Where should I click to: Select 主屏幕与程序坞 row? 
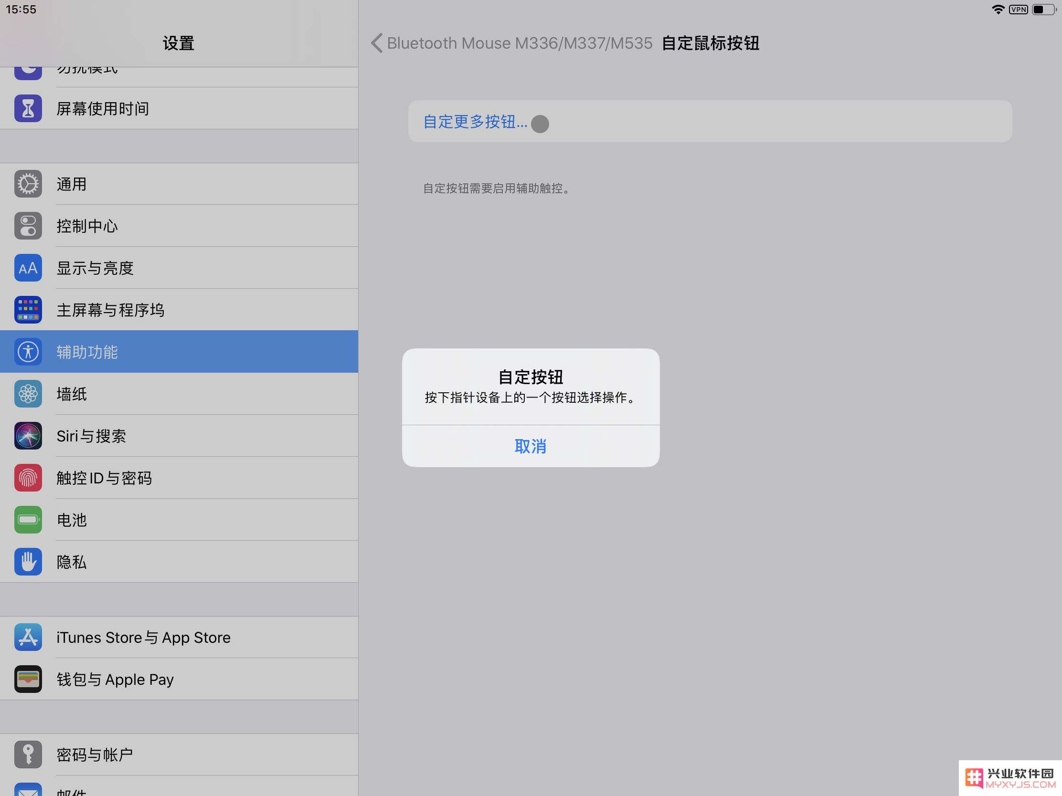coord(179,310)
